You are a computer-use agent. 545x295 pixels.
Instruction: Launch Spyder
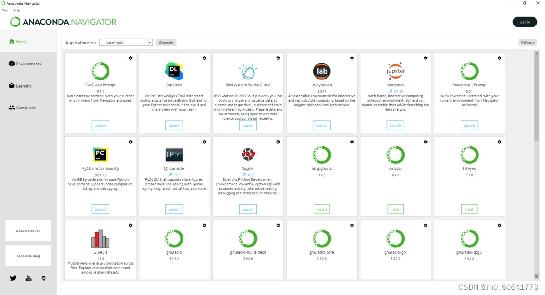(248, 209)
